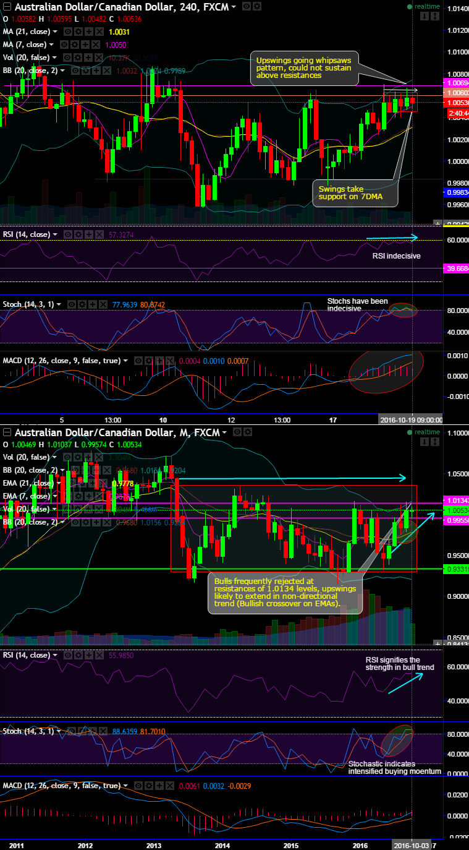Open settings for top chart Vol (20, false)

click(x=78, y=58)
